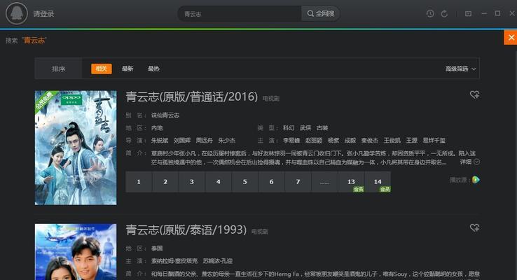
Task: Click the refresh icon in title bar
Action: (444, 13)
